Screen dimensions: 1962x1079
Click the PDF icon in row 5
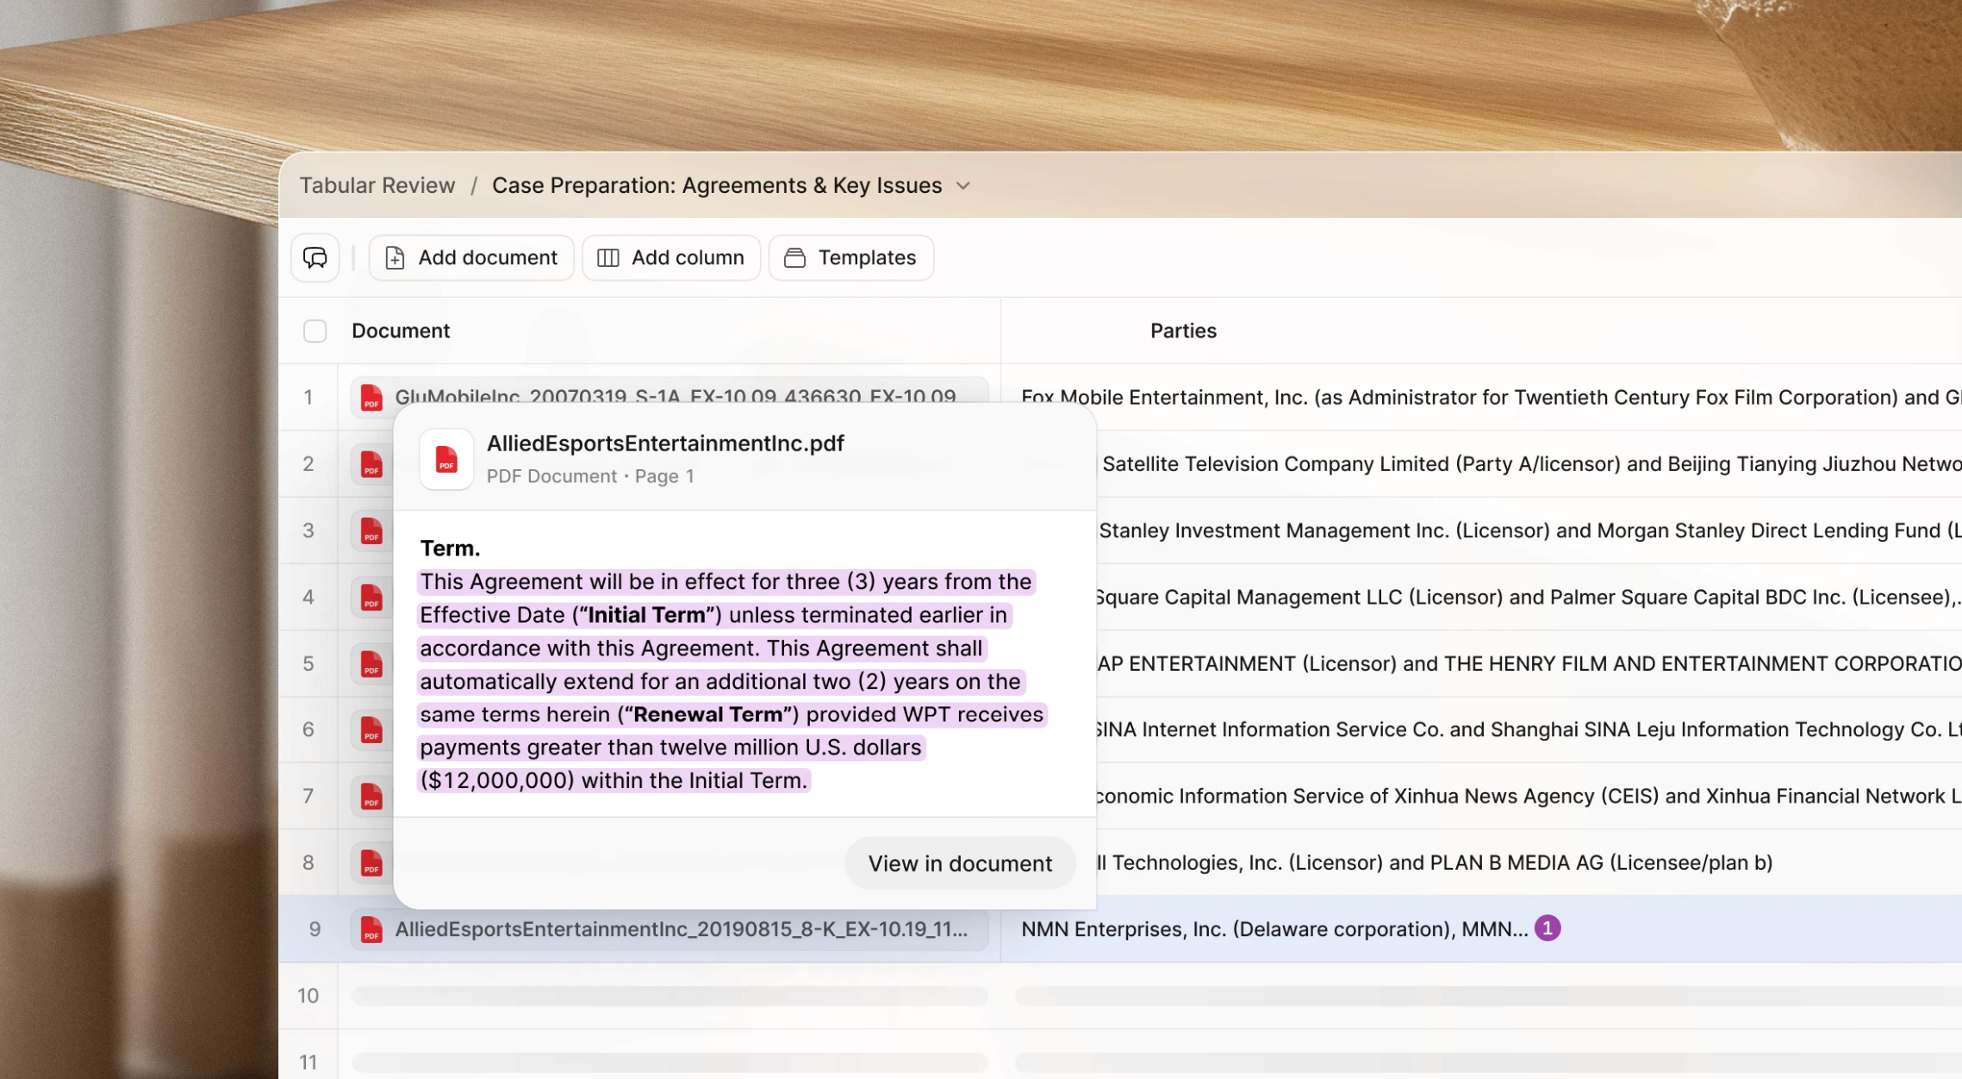tap(371, 664)
